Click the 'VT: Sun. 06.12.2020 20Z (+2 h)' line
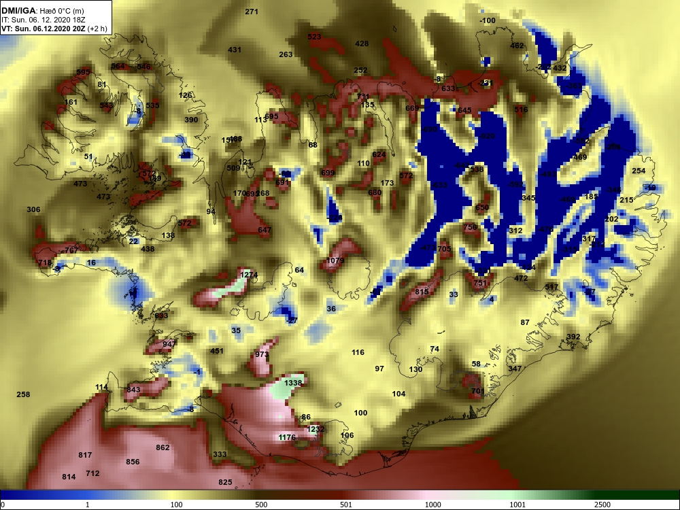This screenshot has width=680, height=510. coord(54,29)
